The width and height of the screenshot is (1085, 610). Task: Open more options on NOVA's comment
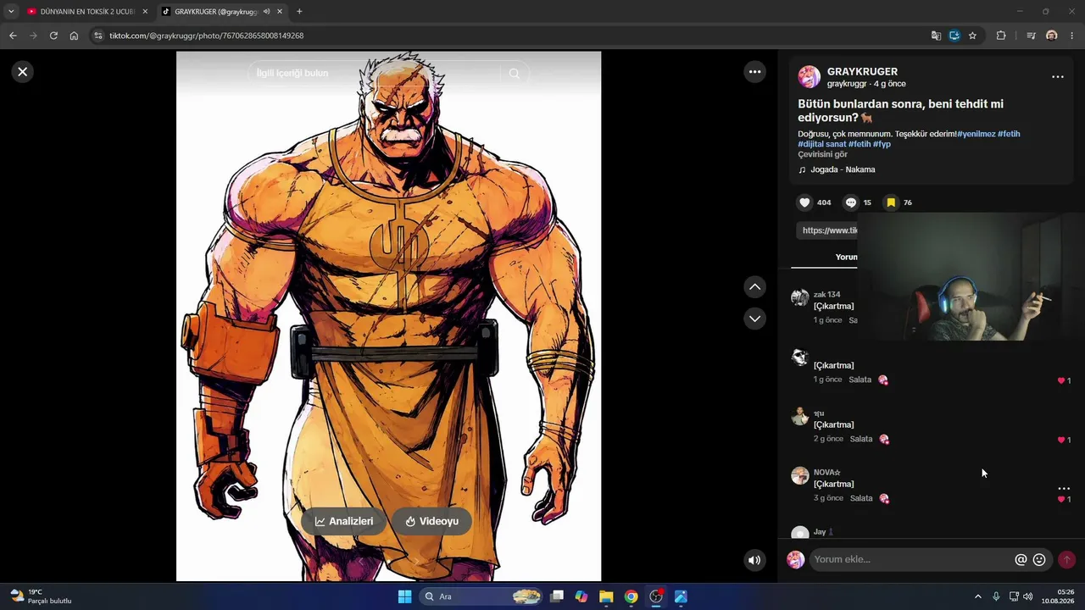click(1064, 489)
